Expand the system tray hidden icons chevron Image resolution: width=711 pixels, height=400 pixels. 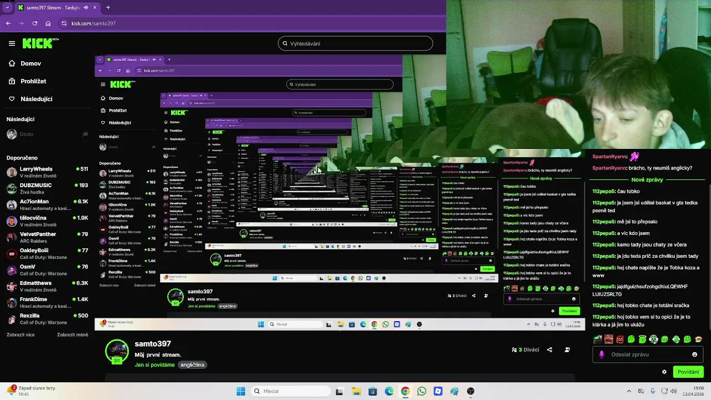tap(629, 391)
